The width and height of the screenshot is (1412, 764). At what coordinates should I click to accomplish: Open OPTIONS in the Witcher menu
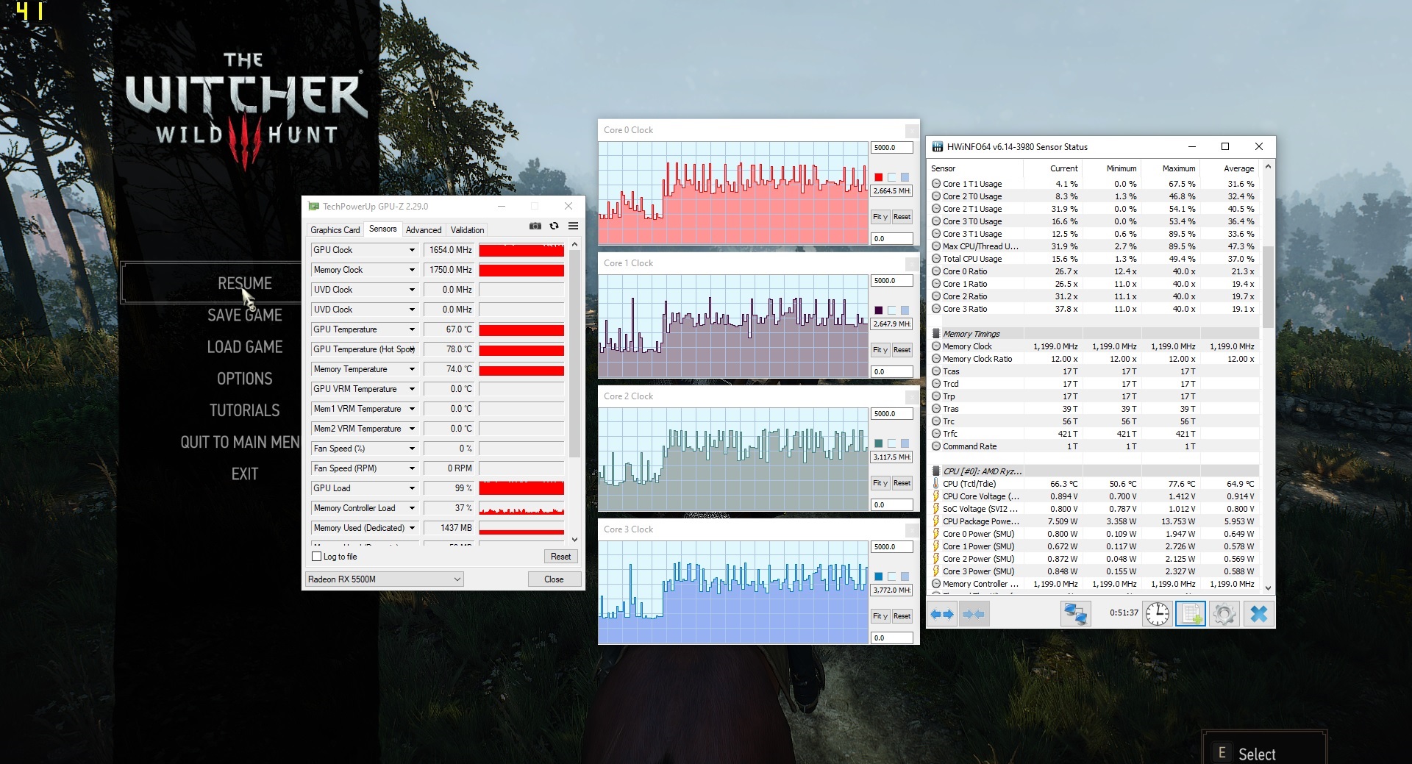[245, 379]
